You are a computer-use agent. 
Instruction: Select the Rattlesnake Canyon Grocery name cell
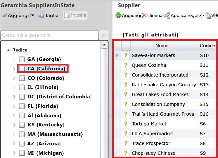(164, 85)
